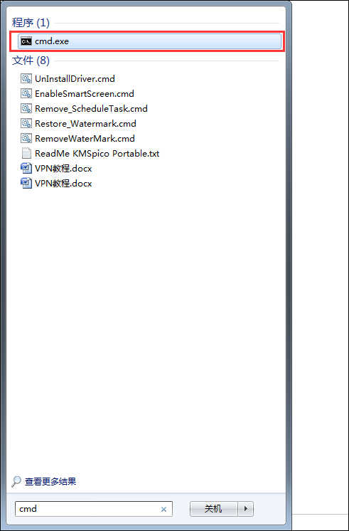Click the gear icon beside UnInstallDriver.cmd
The image size is (349, 531).
click(26, 79)
